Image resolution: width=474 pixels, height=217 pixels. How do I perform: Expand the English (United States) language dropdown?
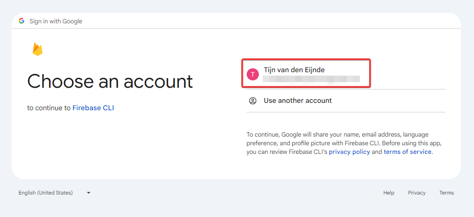pyautogui.click(x=46, y=193)
